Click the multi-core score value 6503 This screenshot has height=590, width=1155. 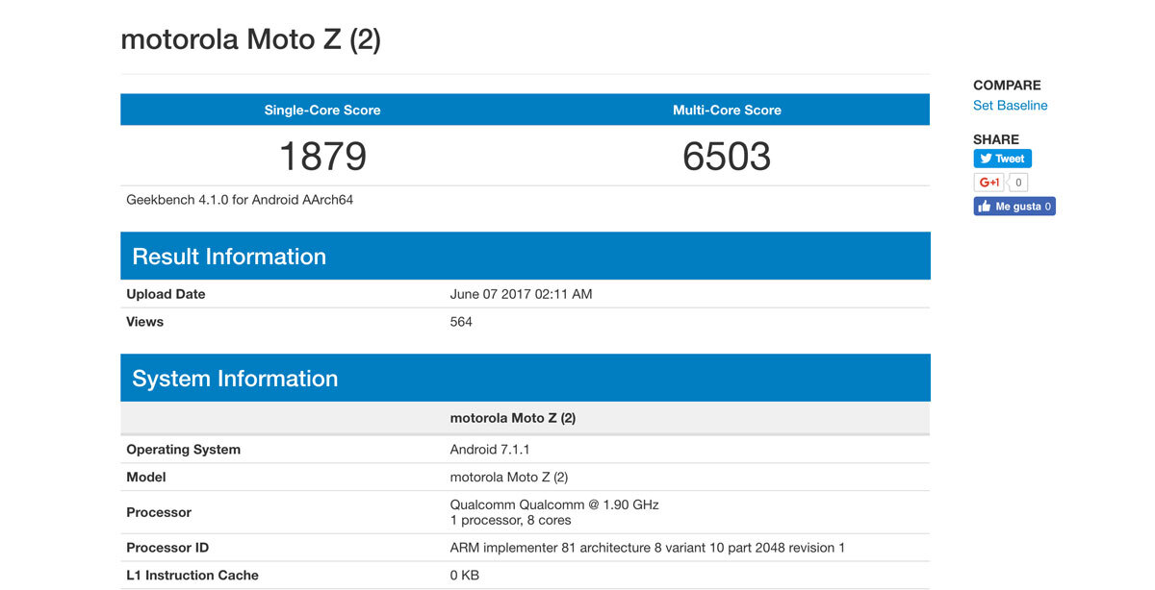727,157
